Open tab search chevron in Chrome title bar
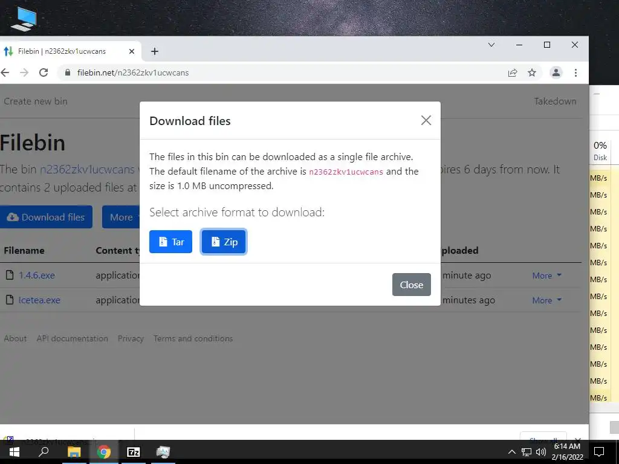 click(x=491, y=45)
